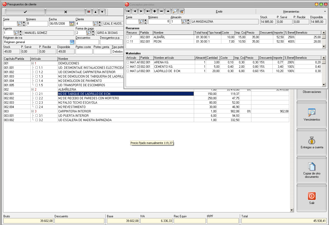Click Copiar de otro documento icon
Image resolution: width=329 pixels, height=225 pixels.
pos(312,167)
